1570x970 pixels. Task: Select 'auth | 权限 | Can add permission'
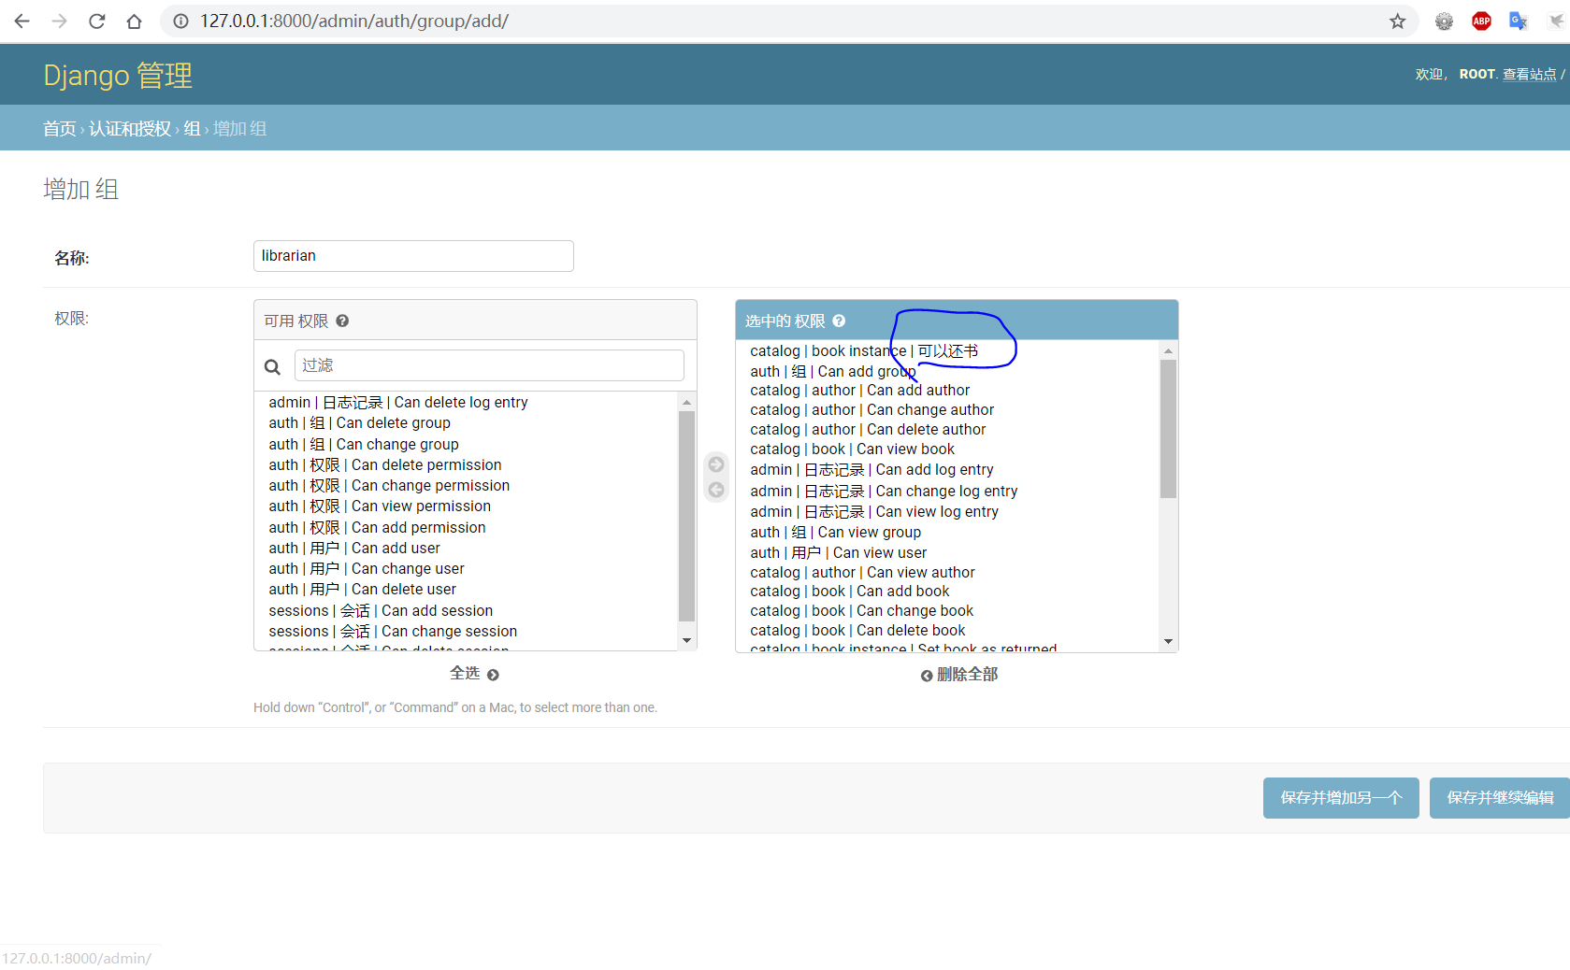point(466,527)
